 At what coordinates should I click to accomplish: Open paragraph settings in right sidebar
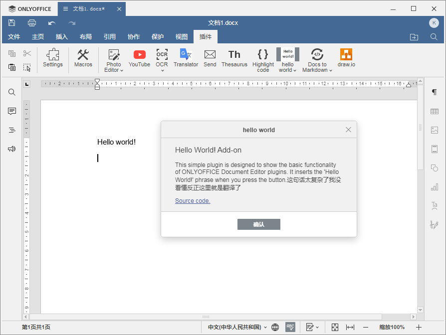(x=435, y=92)
